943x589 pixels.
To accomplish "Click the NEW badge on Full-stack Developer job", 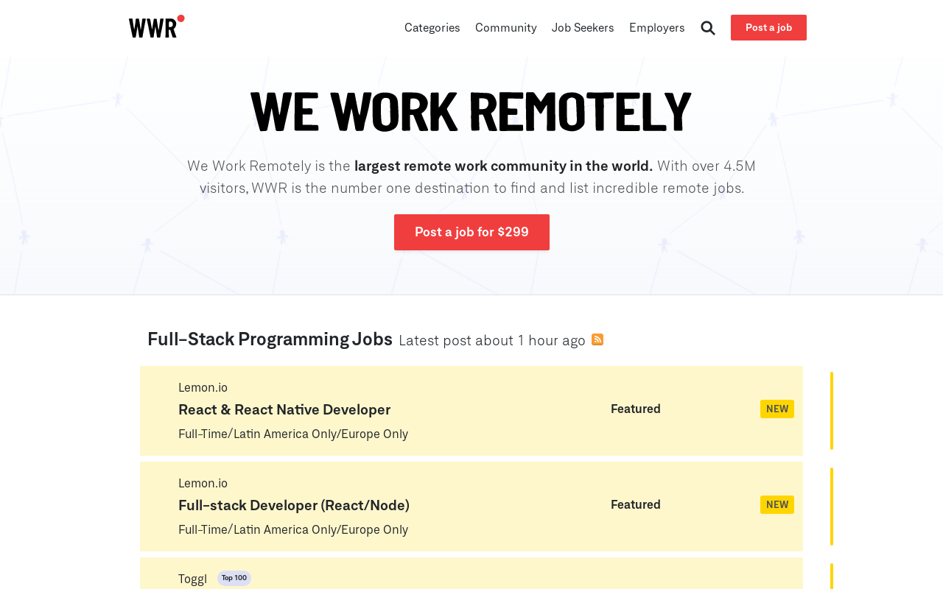I will [x=777, y=505].
